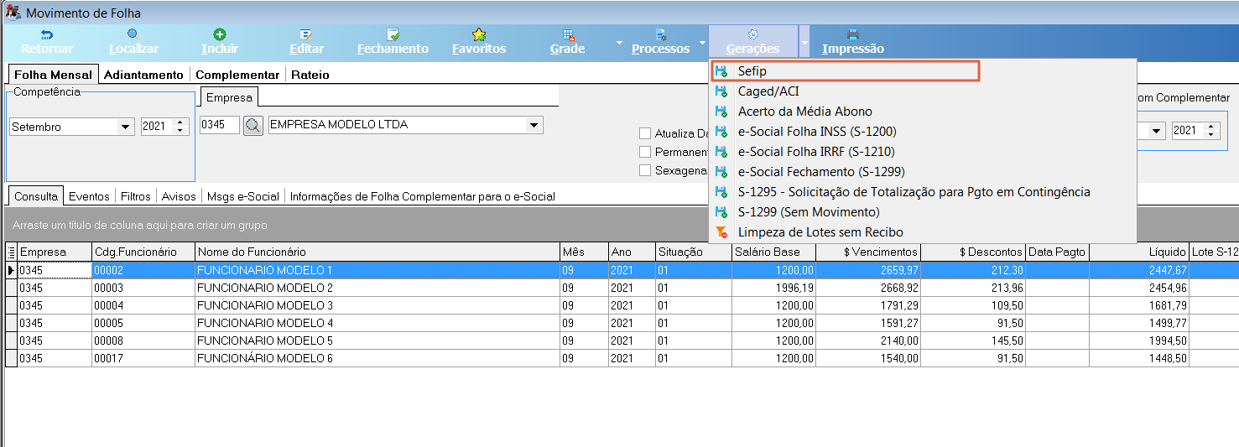Open the Localizar search tool
This screenshot has height=447, width=1239.
tap(133, 42)
